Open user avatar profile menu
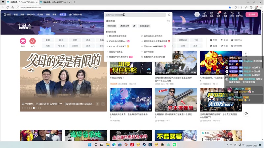Image resolution: width=264 pixels, height=148 pixels. tap(197, 14)
